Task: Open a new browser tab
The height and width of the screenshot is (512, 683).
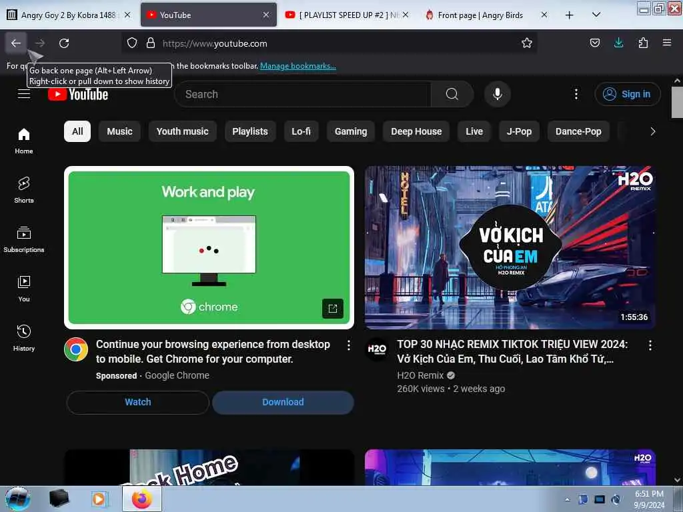Action: (570, 15)
